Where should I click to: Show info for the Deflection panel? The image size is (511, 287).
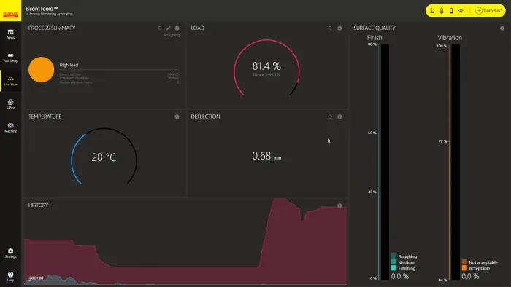(339, 117)
